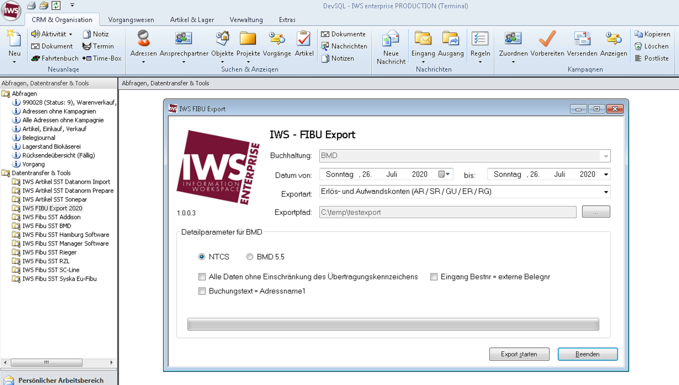Show Dokumente in Suchen & Anzeigen

point(343,34)
